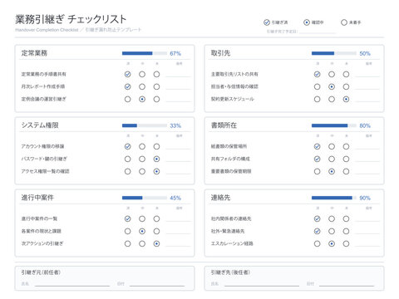Select the checked 済 radio for 紙書類の保管場所
Viewport: 399px width, 299px height.
tap(317, 146)
